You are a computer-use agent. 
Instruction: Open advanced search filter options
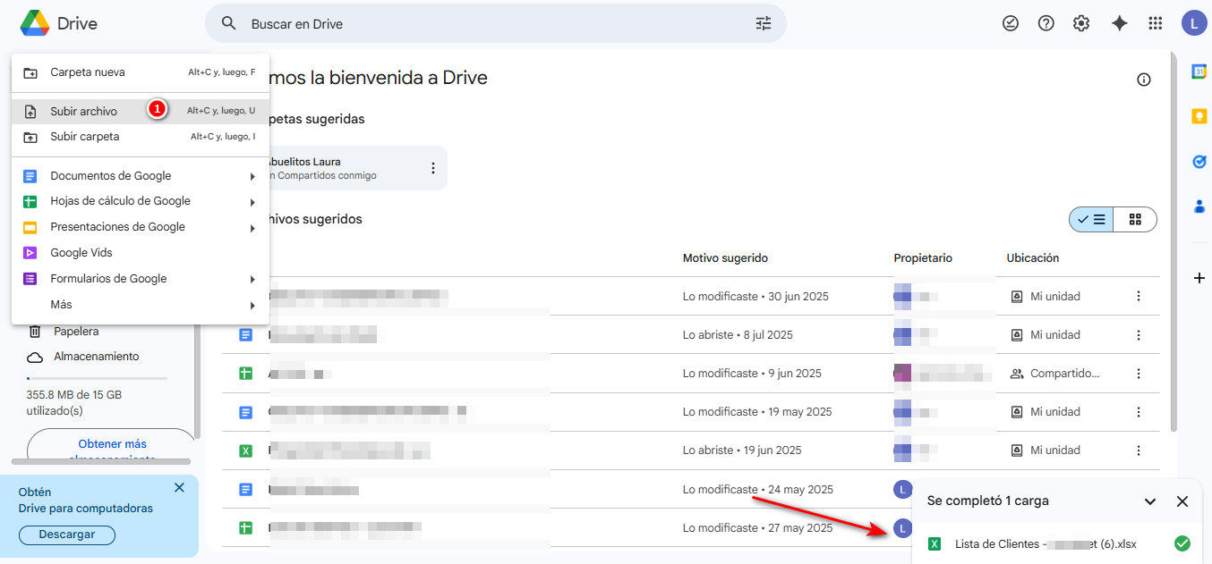[764, 23]
